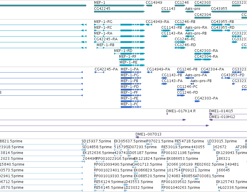Select protein CG43955-PD

coord(233,75)
